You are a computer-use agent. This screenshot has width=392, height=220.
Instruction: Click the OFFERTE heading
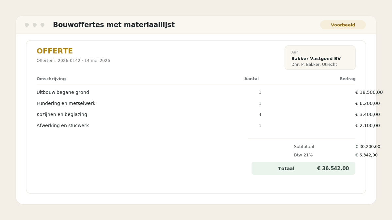coord(55,51)
